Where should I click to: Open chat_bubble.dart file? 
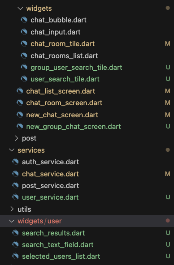coord(58,20)
